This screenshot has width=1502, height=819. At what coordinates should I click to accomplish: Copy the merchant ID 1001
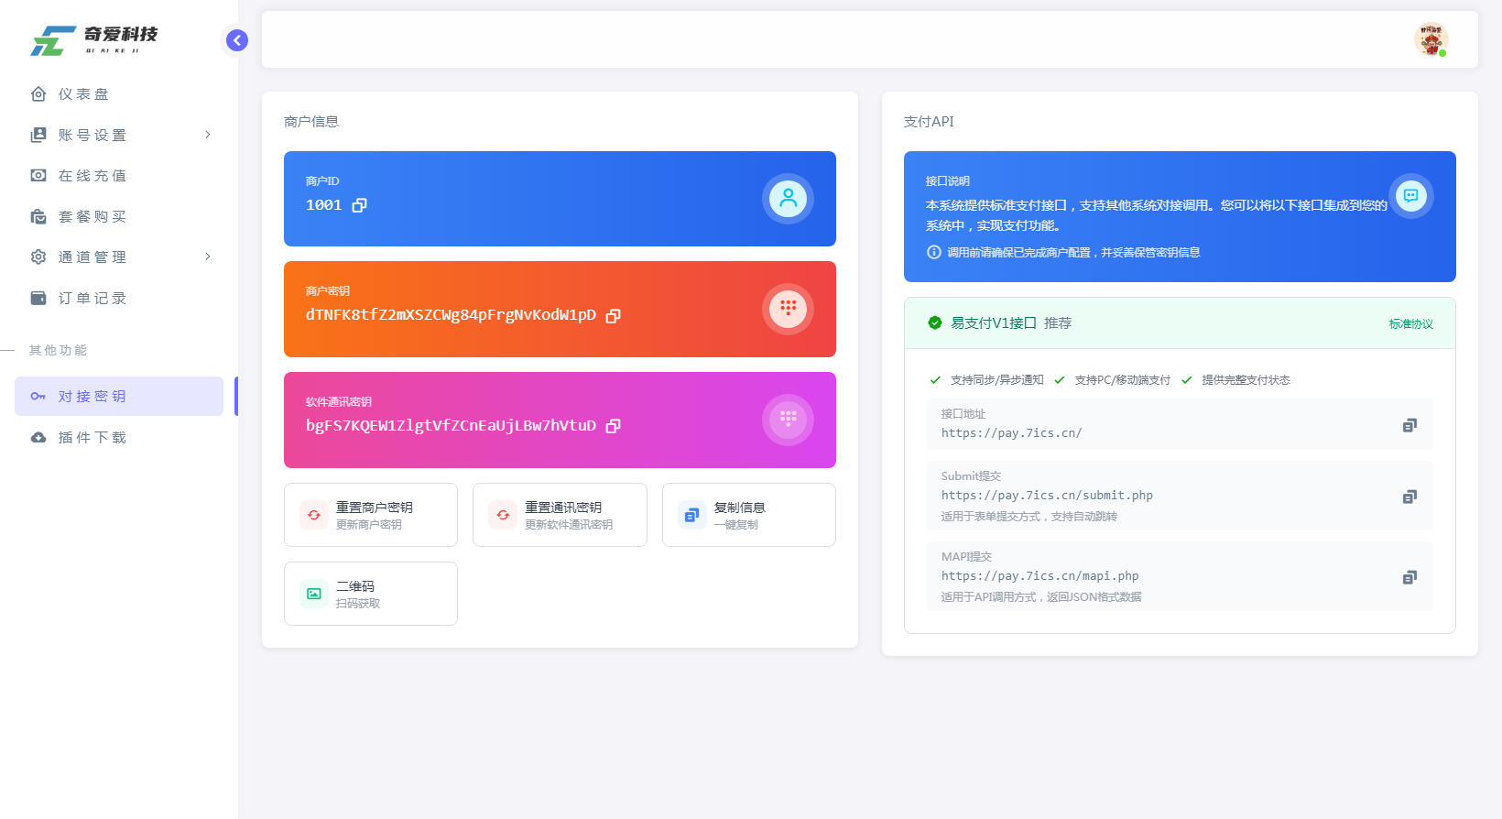360,205
